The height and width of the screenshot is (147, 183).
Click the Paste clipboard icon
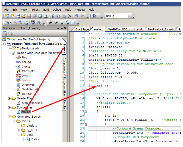click(x=64, y=16)
